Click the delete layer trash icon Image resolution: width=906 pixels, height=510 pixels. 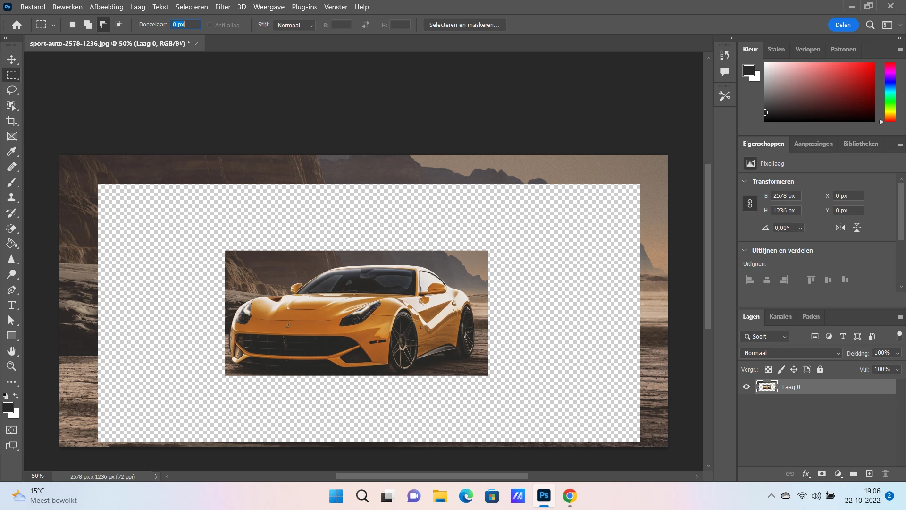[x=885, y=474]
